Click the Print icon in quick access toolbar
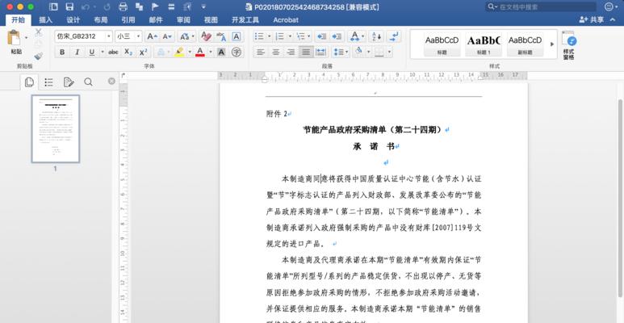Screen dimensions: 624x323 pyautogui.click(x=123, y=6)
